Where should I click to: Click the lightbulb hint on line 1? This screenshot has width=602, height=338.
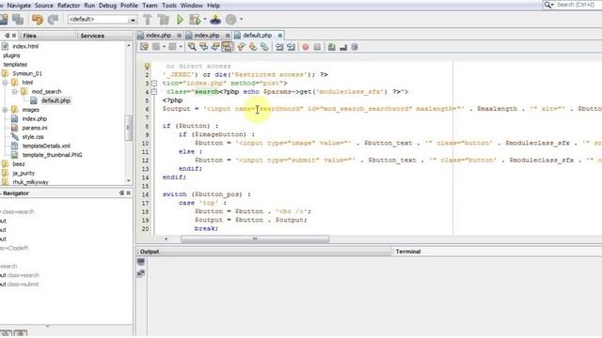[147, 67]
